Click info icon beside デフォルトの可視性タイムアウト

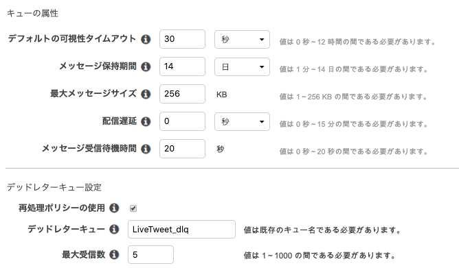(146, 39)
